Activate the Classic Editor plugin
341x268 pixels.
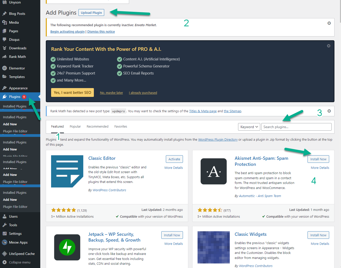pyautogui.click(x=174, y=159)
